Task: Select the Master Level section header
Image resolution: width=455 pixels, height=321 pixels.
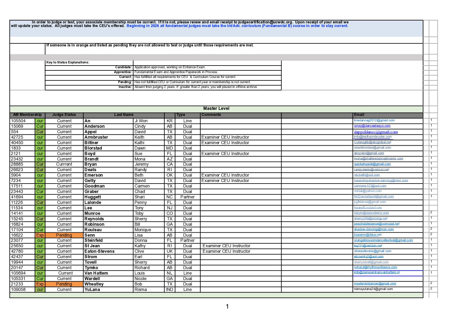Action: point(216,109)
